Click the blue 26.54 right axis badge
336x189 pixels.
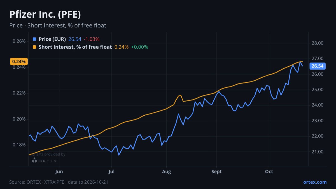click(x=318, y=66)
